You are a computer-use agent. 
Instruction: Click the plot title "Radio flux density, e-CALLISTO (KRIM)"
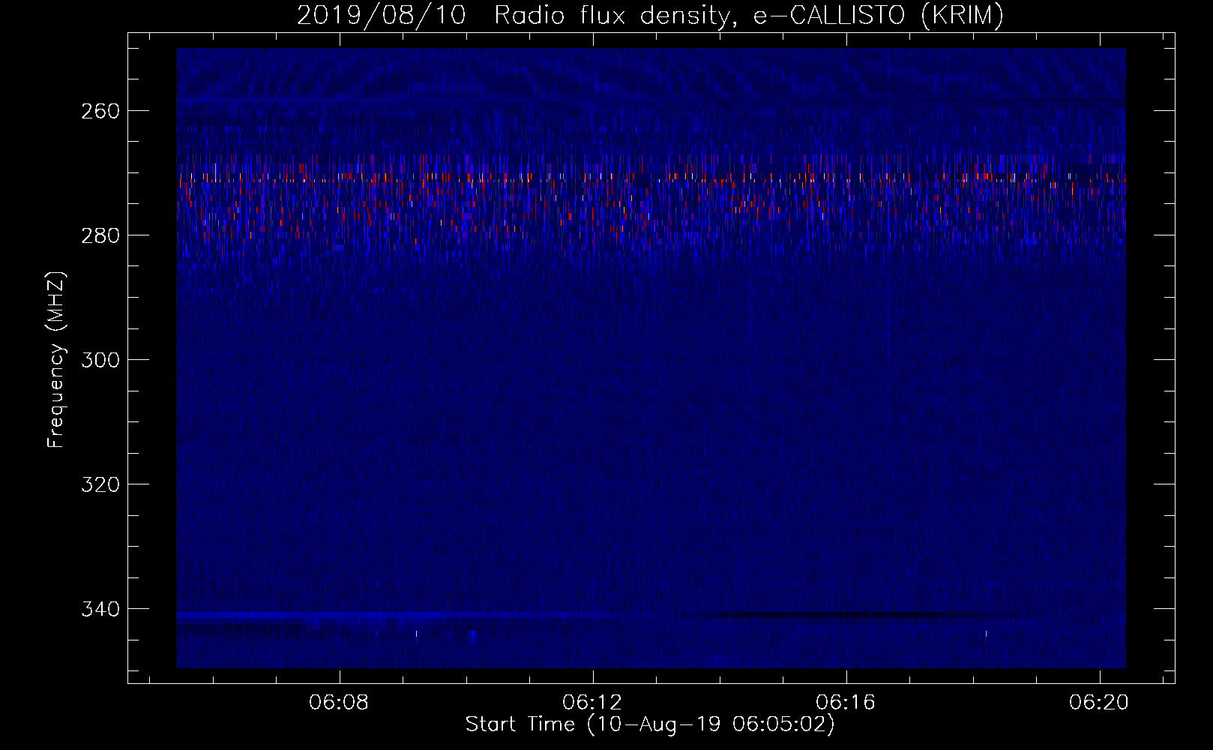click(748, 16)
